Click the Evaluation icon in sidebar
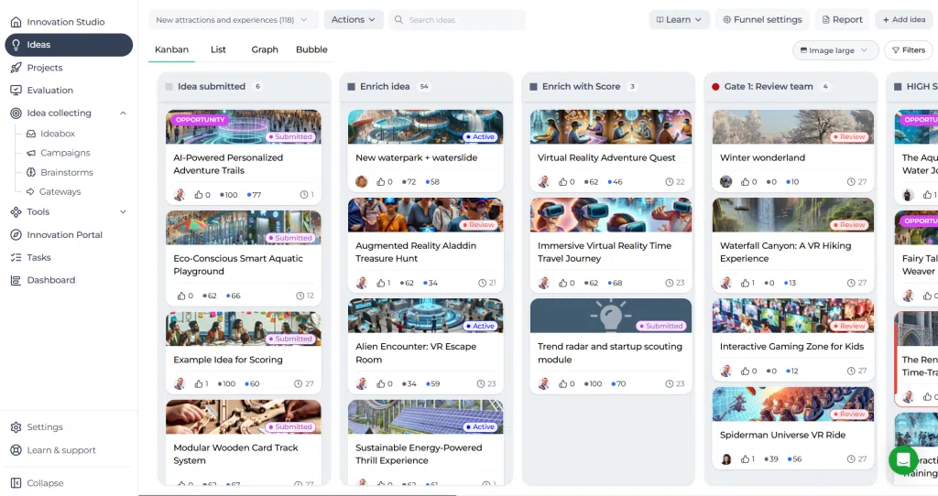 click(x=16, y=91)
